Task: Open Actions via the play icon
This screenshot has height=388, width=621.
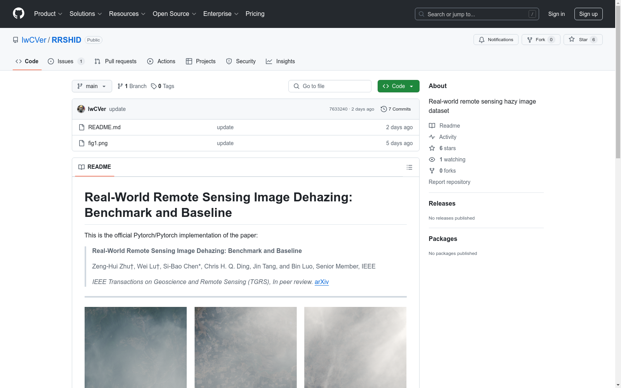Action: [x=150, y=61]
